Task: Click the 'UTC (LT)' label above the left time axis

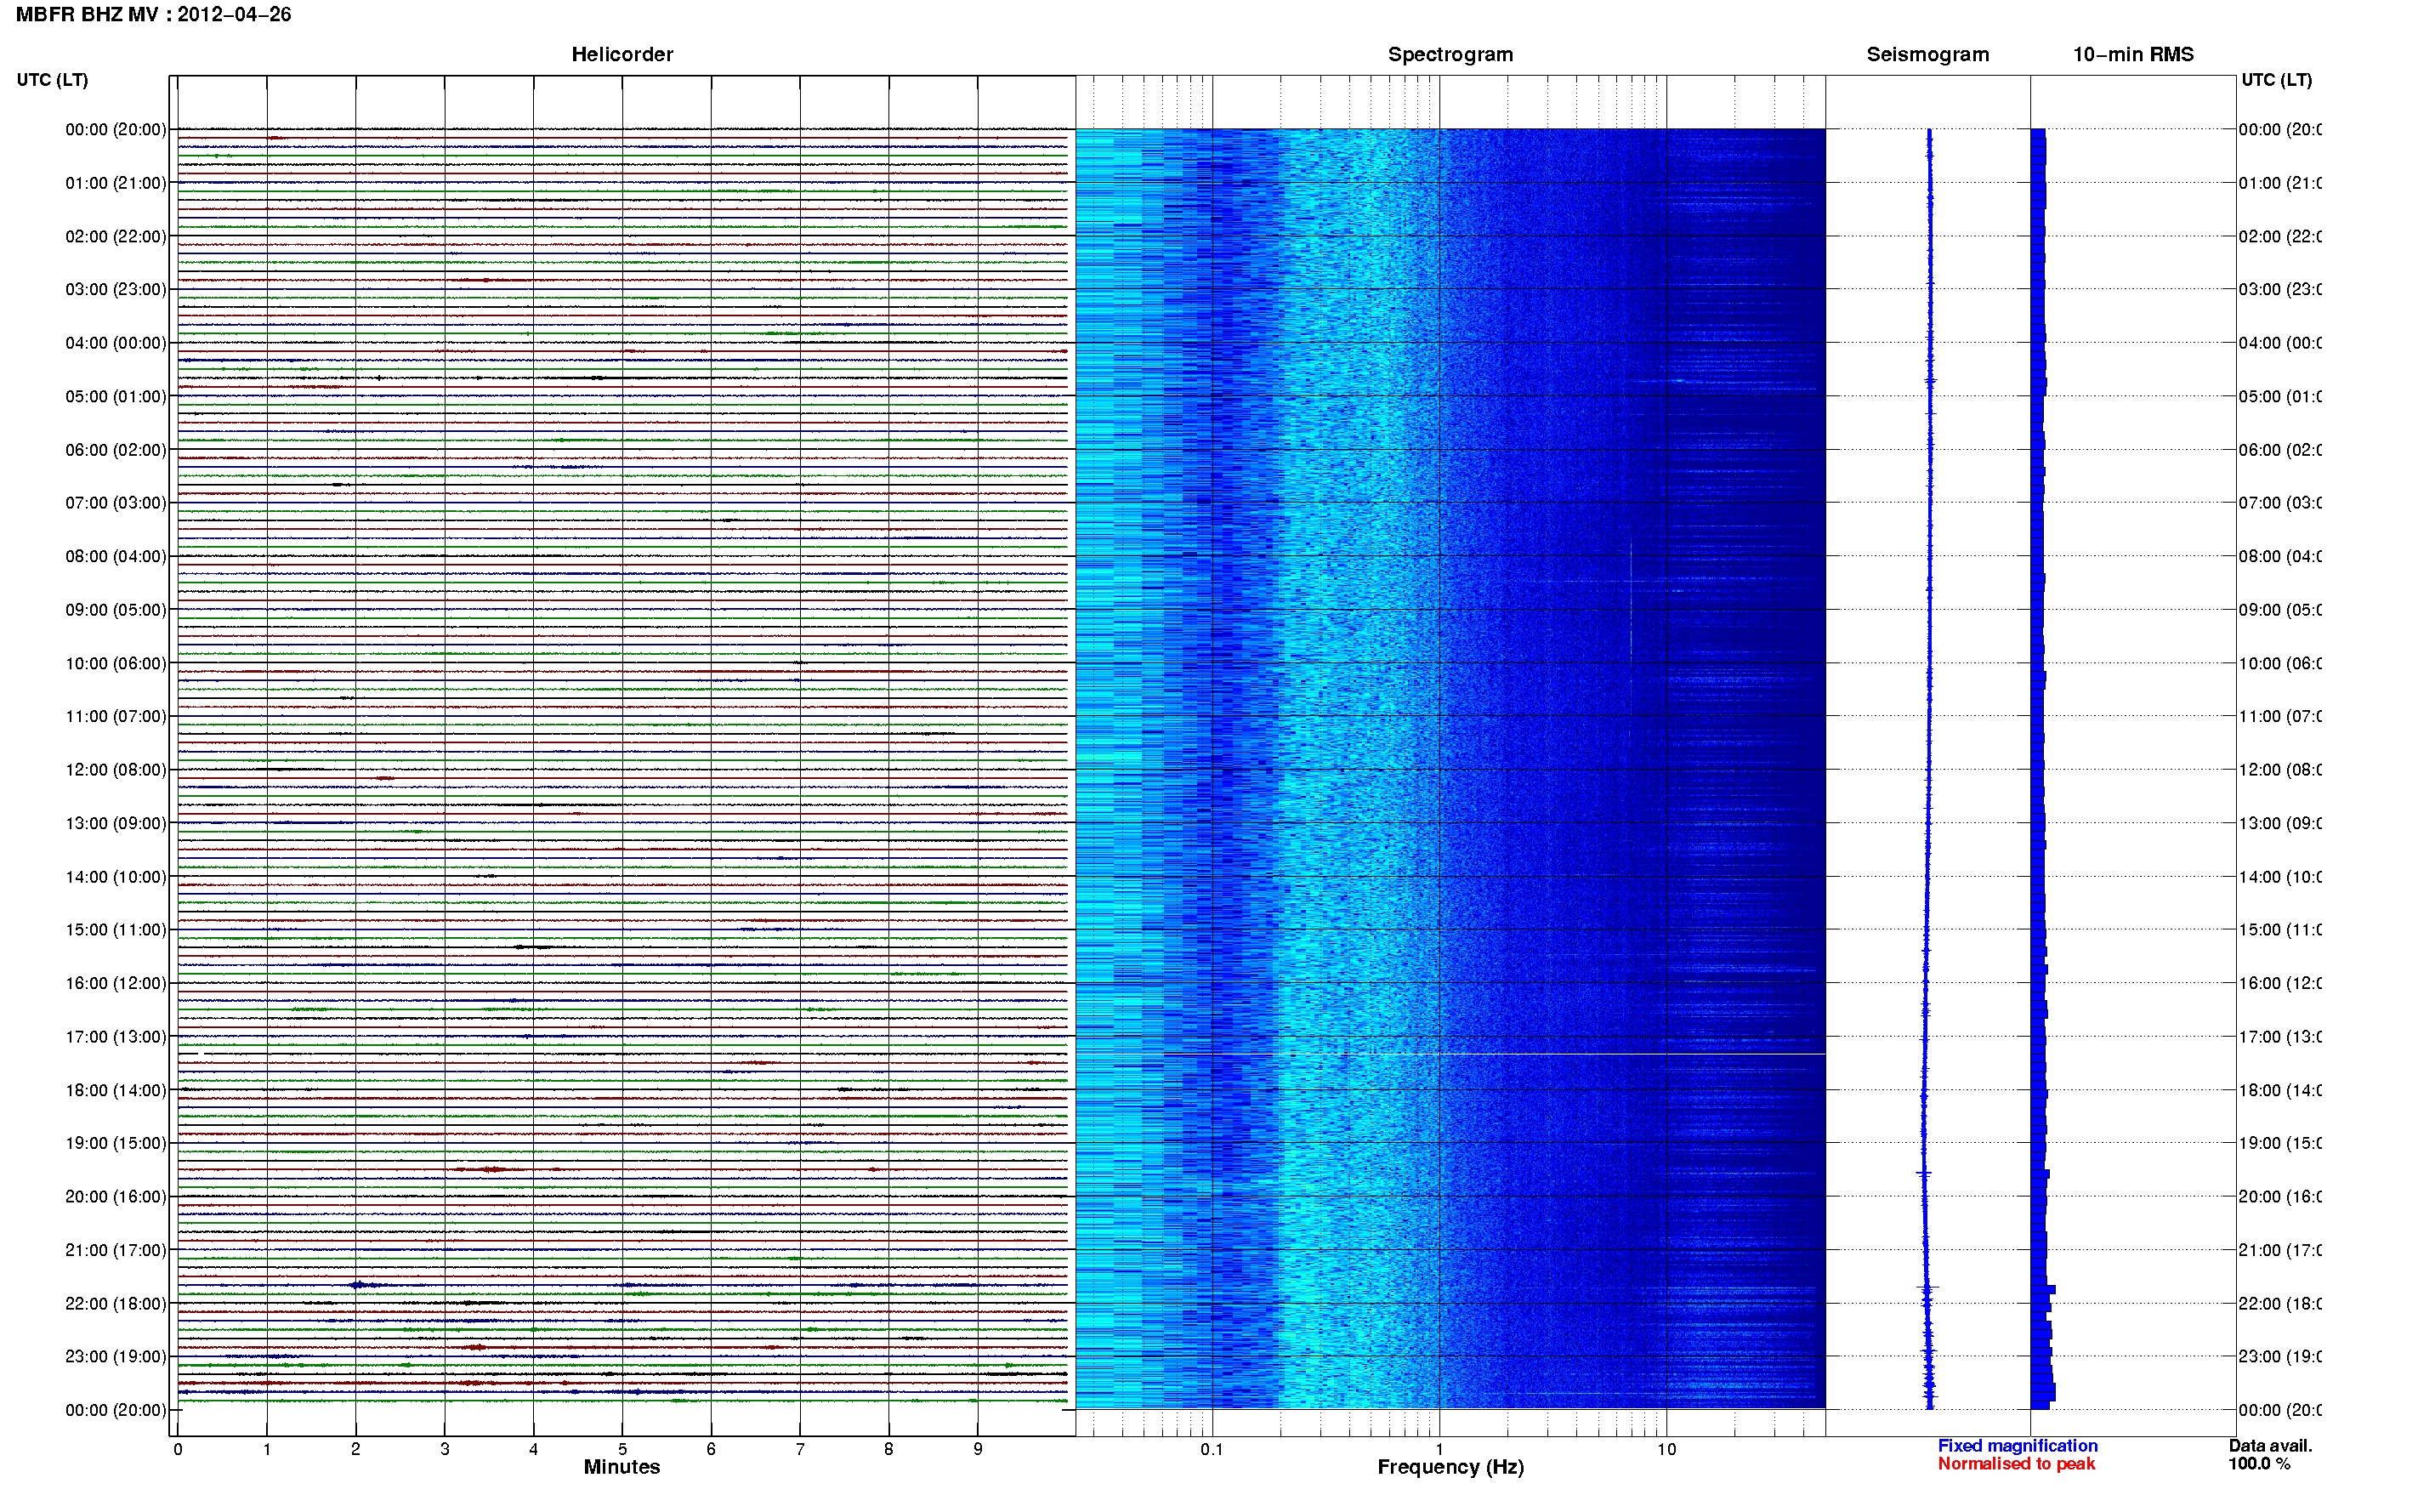Action: [52, 80]
